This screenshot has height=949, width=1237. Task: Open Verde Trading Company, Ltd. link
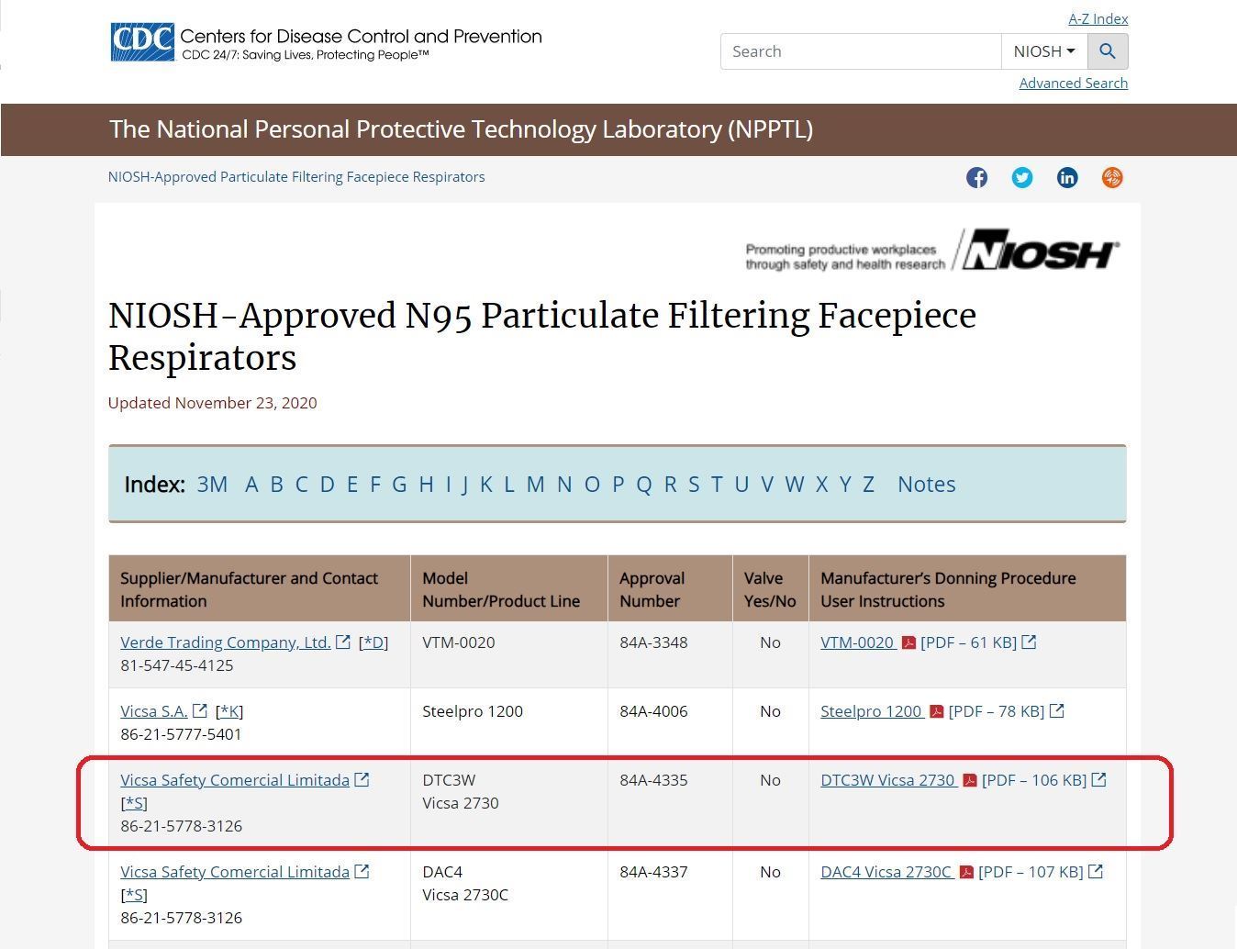(x=226, y=642)
